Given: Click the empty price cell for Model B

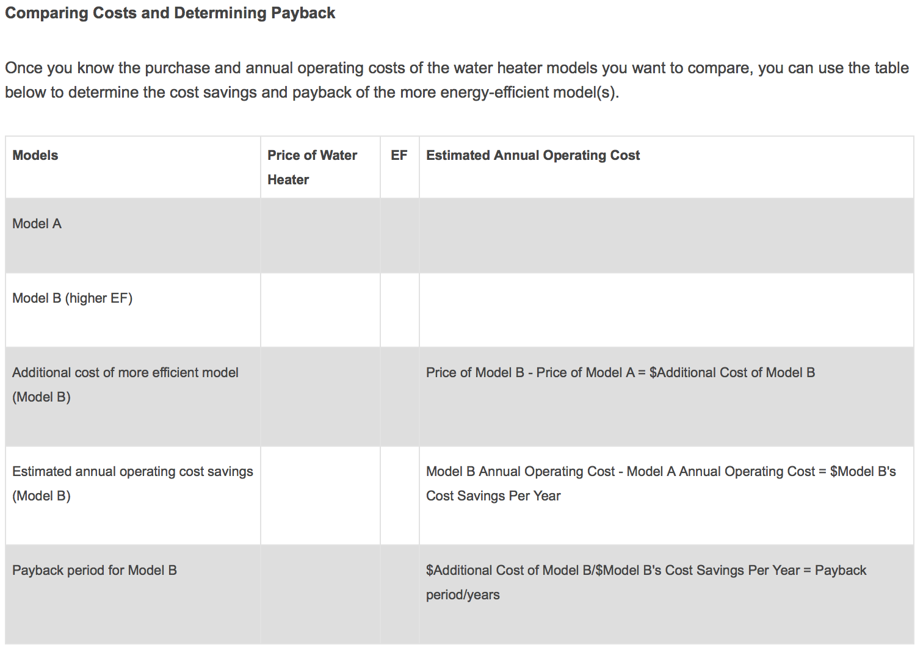Looking at the screenshot, I should pyautogui.click(x=320, y=310).
